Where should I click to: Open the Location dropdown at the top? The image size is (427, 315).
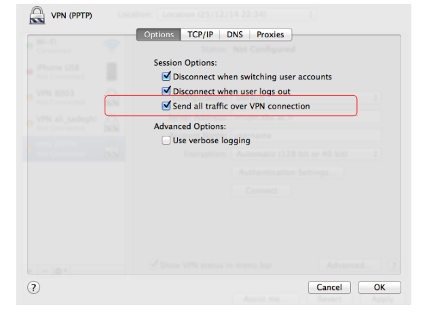click(236, 14)
